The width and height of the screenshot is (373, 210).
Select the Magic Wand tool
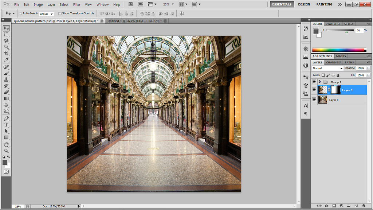6,47
